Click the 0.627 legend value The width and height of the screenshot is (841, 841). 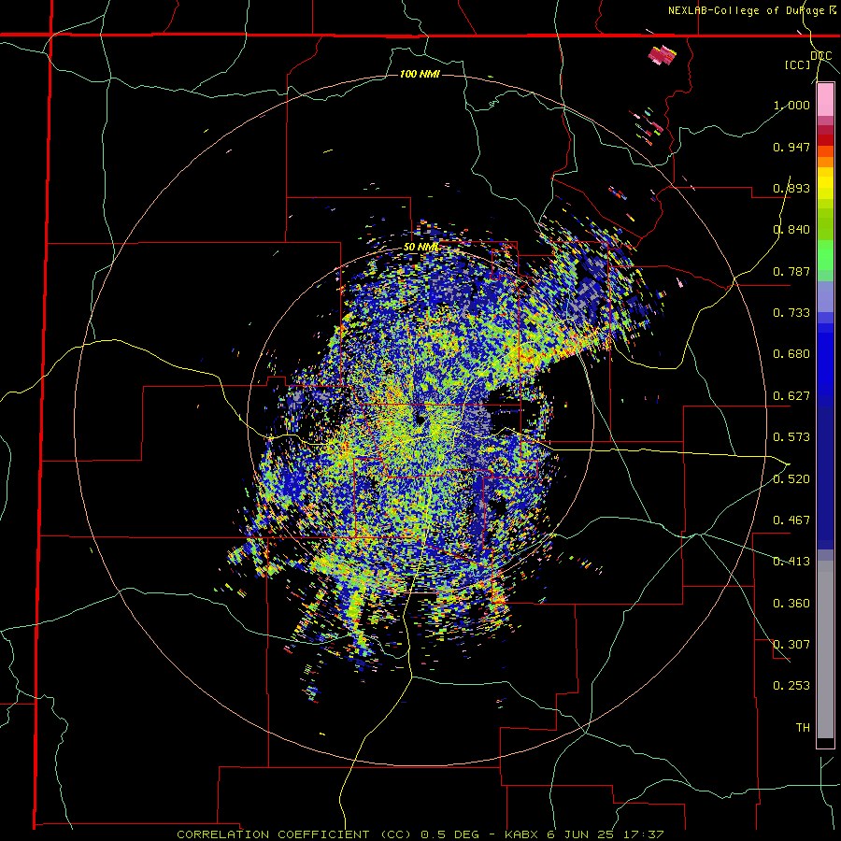[x=791, y=396]
